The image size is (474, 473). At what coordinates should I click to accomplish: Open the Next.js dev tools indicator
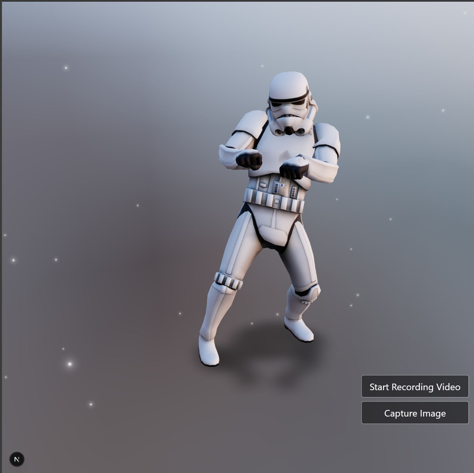tap(17, 459)
